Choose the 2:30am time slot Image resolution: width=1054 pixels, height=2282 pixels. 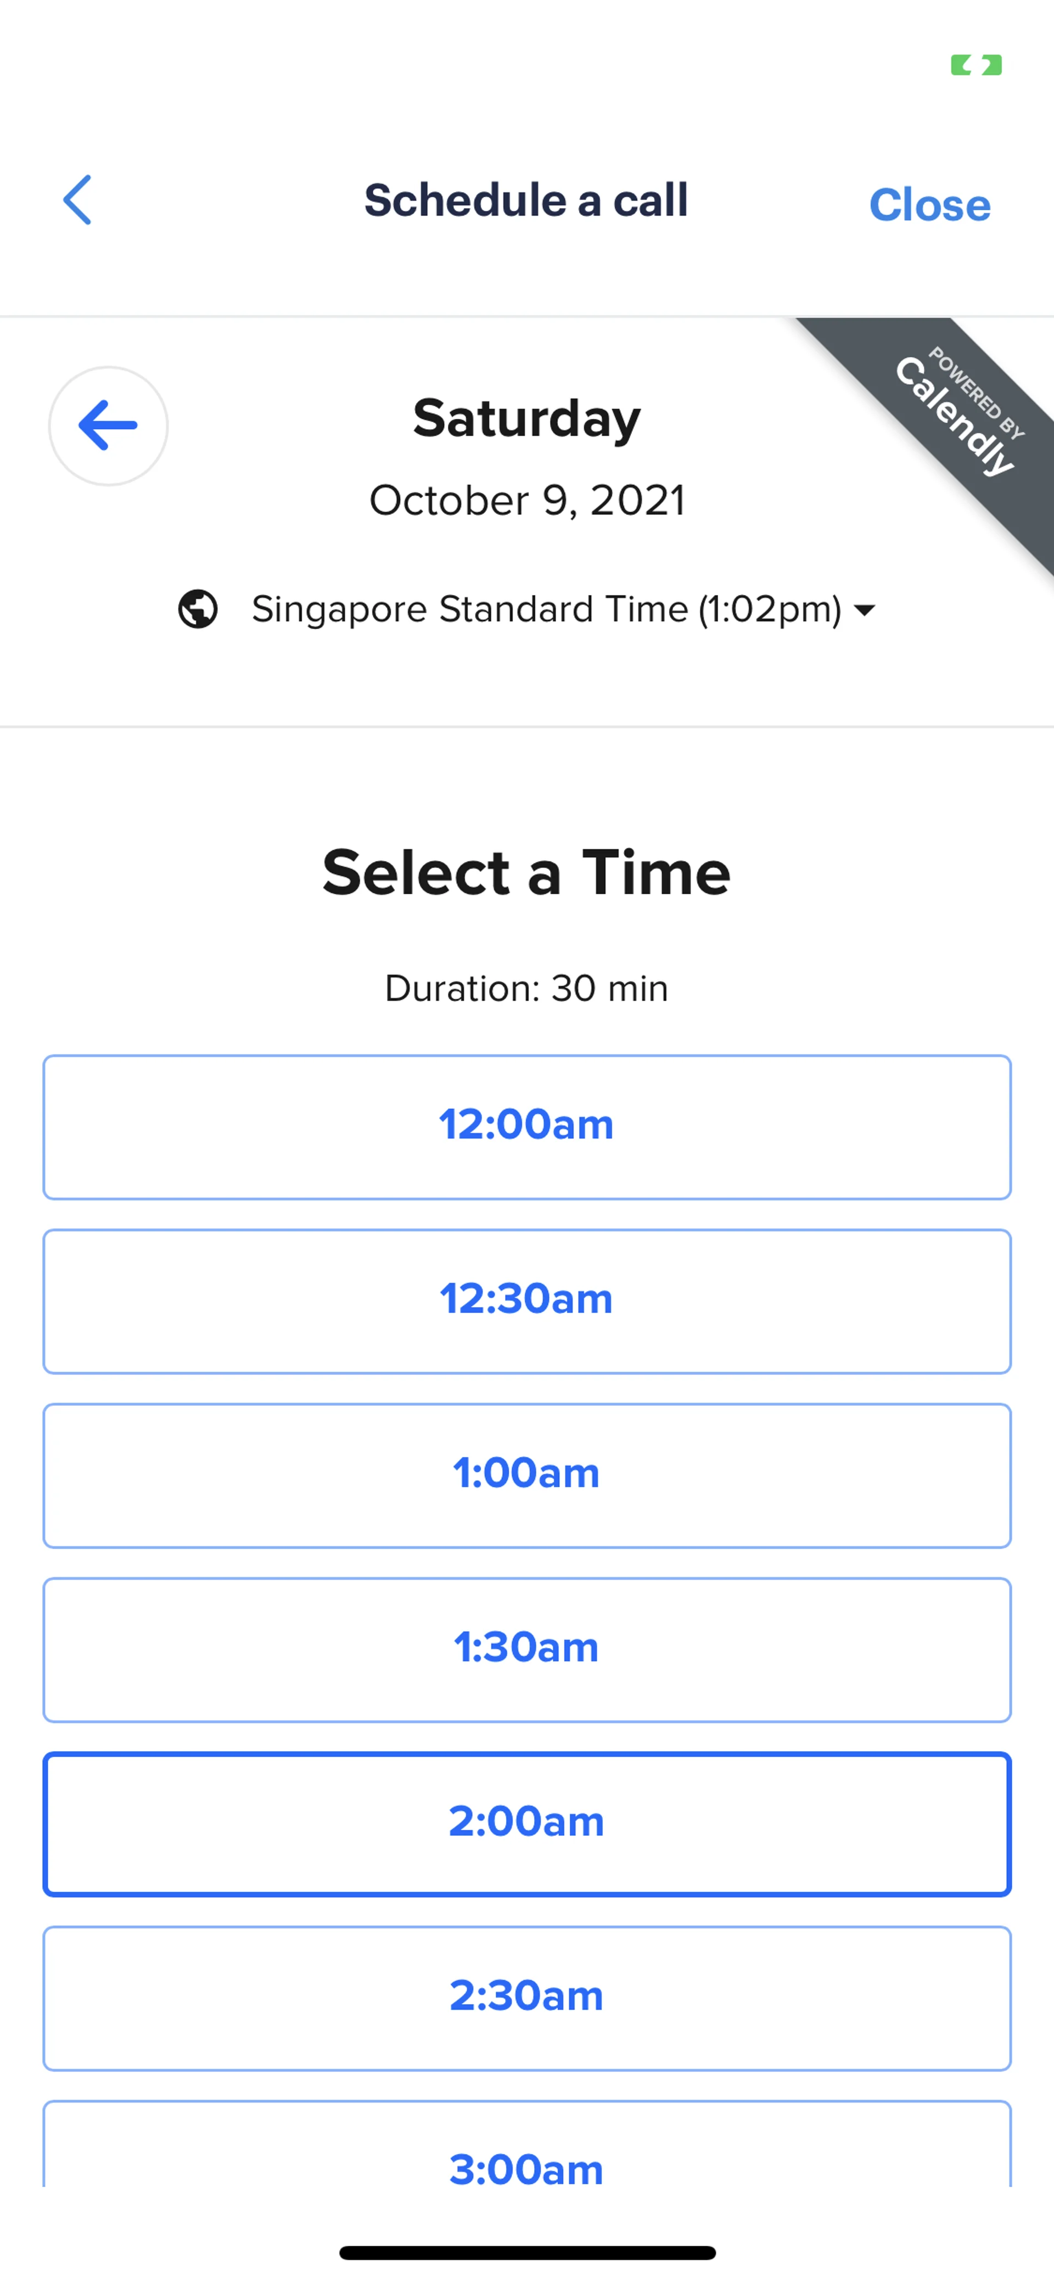[527, 1998]
